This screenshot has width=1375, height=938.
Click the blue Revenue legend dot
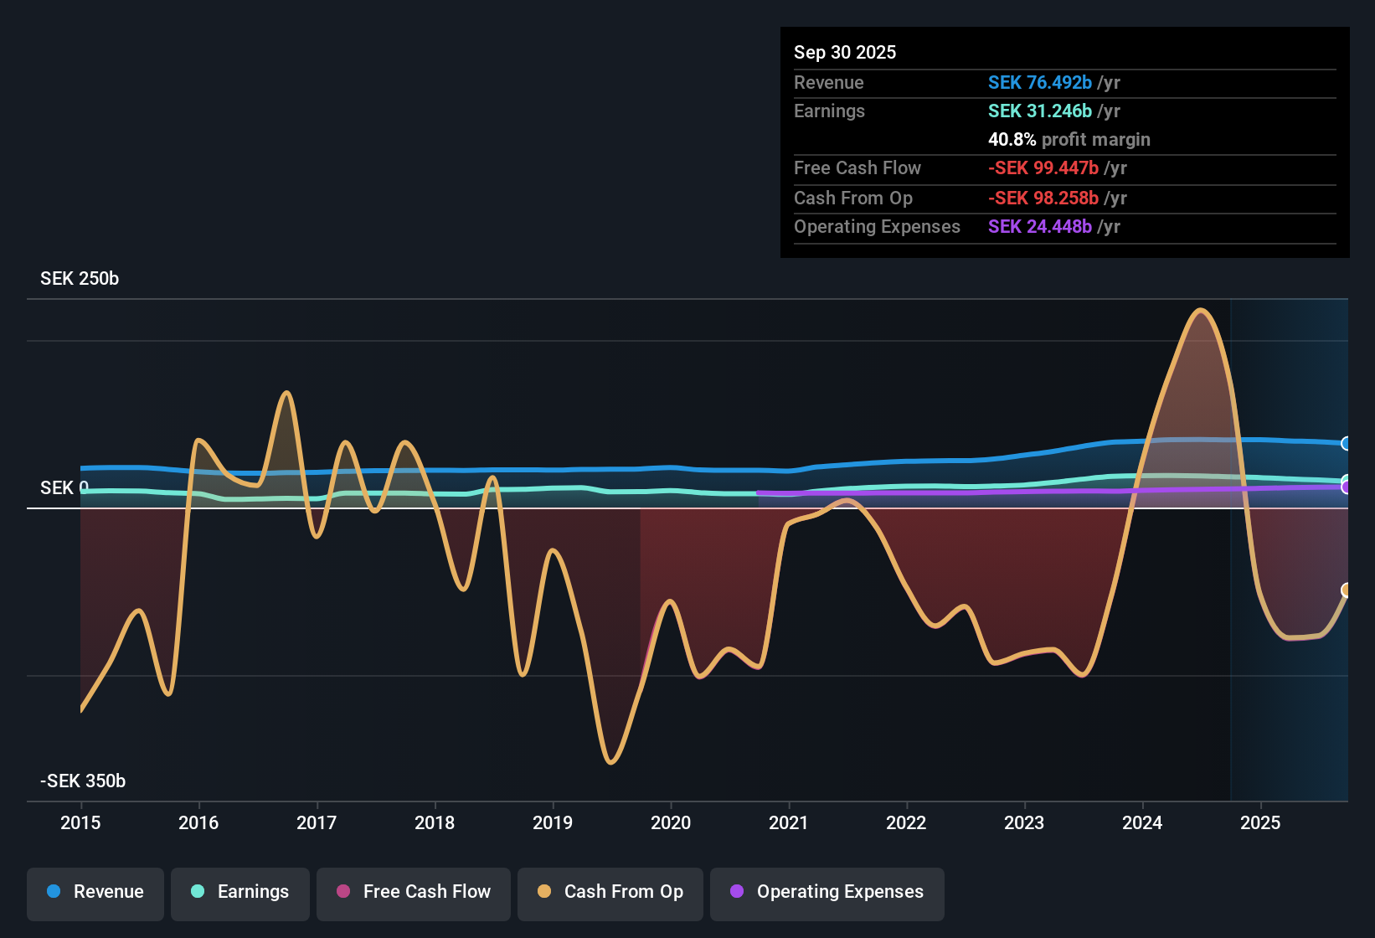[52, 892]
